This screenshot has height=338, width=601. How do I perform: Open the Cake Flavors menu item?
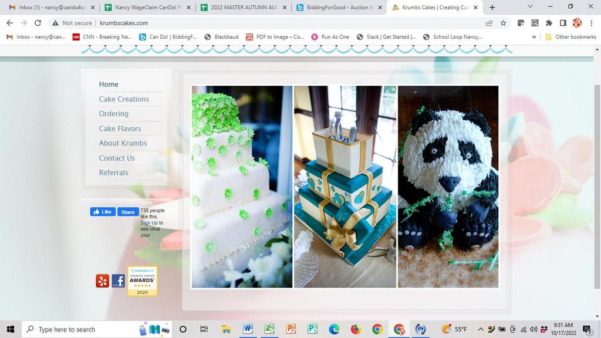(120, 129)
